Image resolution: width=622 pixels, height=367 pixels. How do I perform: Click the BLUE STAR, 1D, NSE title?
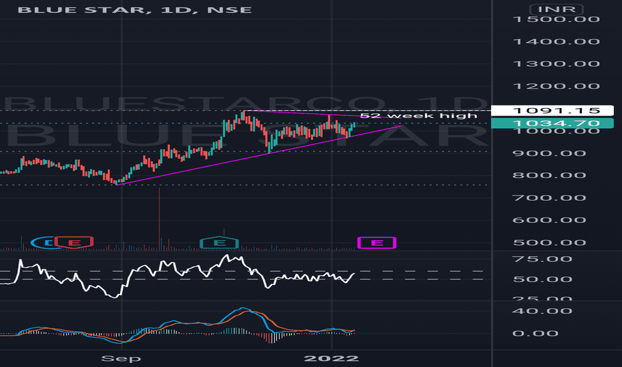(x=134, y=9)
